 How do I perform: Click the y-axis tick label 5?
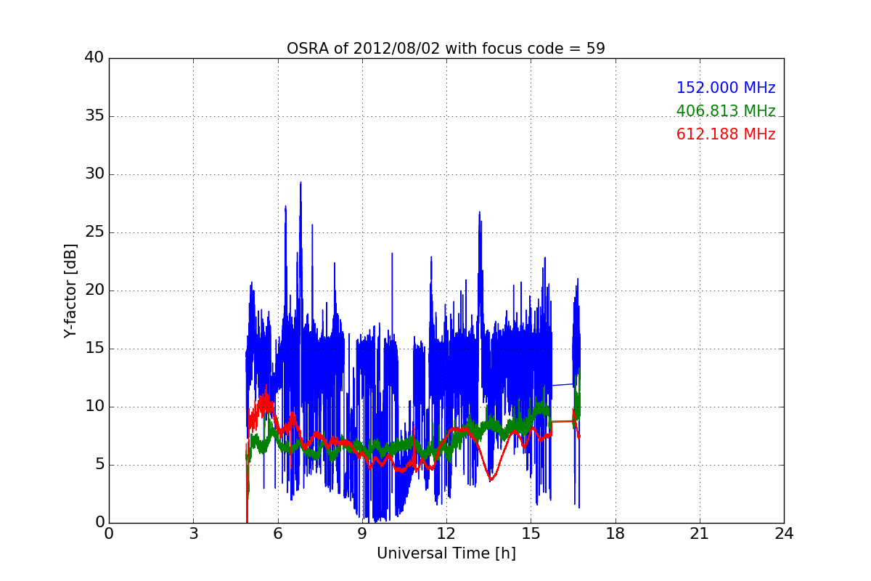tap(99, 465)
